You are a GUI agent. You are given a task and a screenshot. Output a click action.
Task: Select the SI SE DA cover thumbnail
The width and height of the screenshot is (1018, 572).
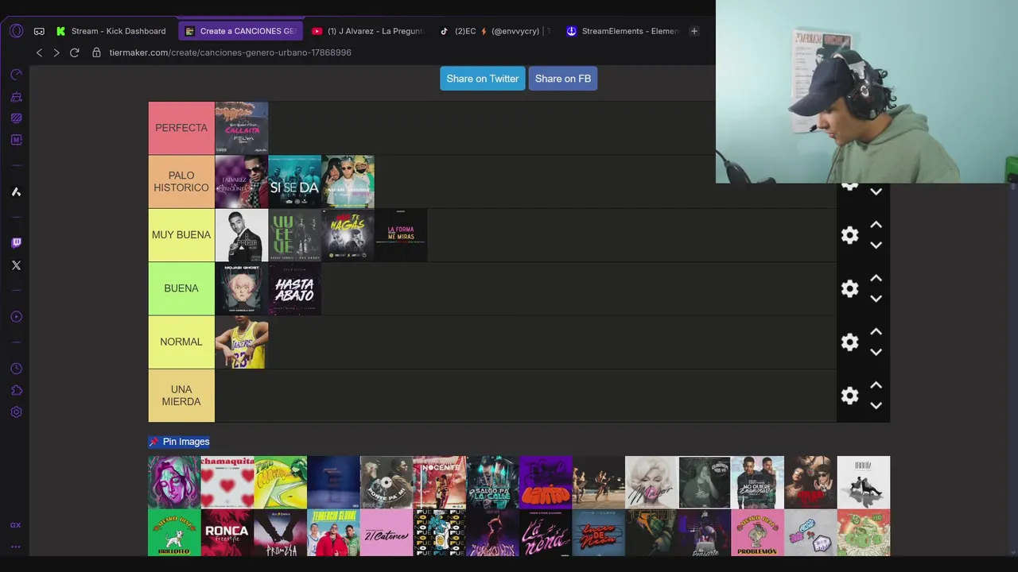click(294, 182)
